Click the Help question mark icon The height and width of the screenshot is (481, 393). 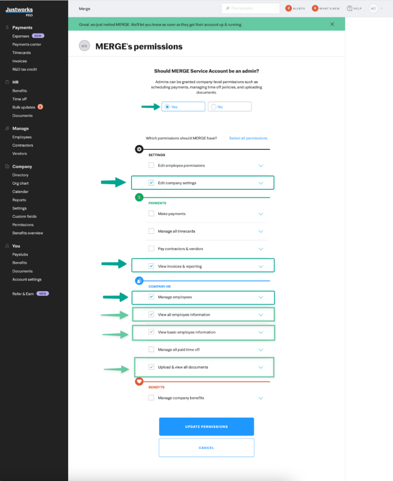[x=349, y=8]
